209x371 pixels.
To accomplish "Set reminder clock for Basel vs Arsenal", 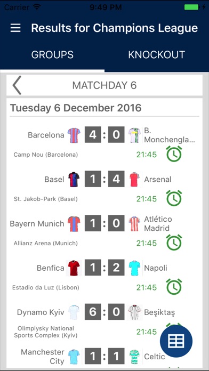I will (174, 198).
